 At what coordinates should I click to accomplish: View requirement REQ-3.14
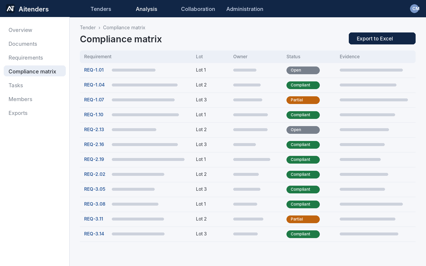(x=94, y=234)
